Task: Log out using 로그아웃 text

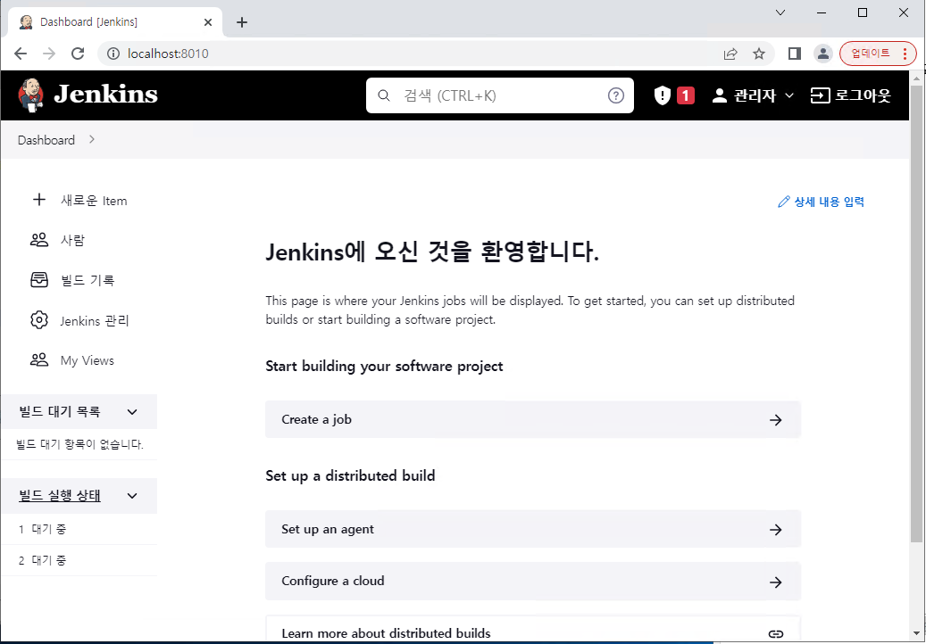Action: 863,95
